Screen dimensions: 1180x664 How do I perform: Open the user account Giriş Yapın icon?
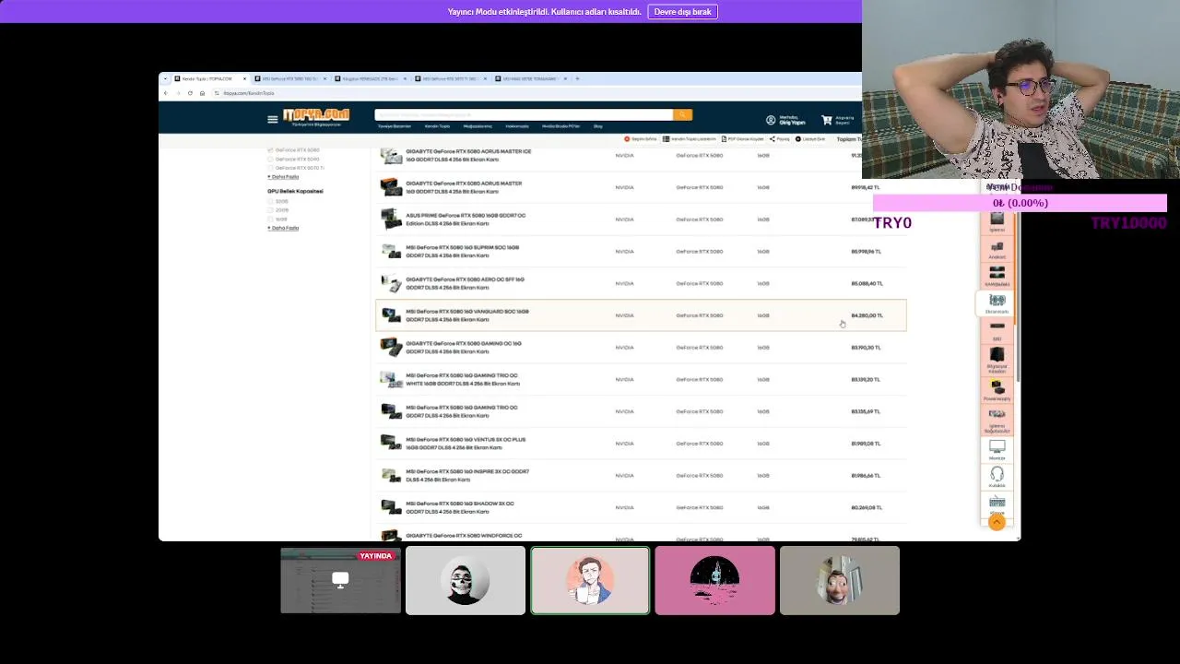(771, 120)
